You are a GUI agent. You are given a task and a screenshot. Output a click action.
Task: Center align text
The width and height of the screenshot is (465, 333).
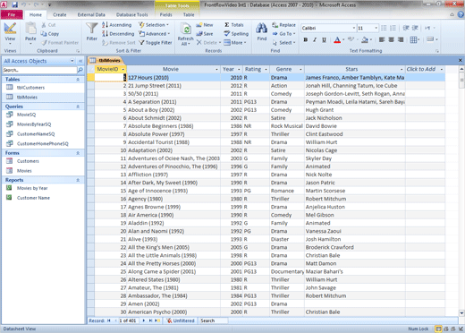[x=392, y=39]
